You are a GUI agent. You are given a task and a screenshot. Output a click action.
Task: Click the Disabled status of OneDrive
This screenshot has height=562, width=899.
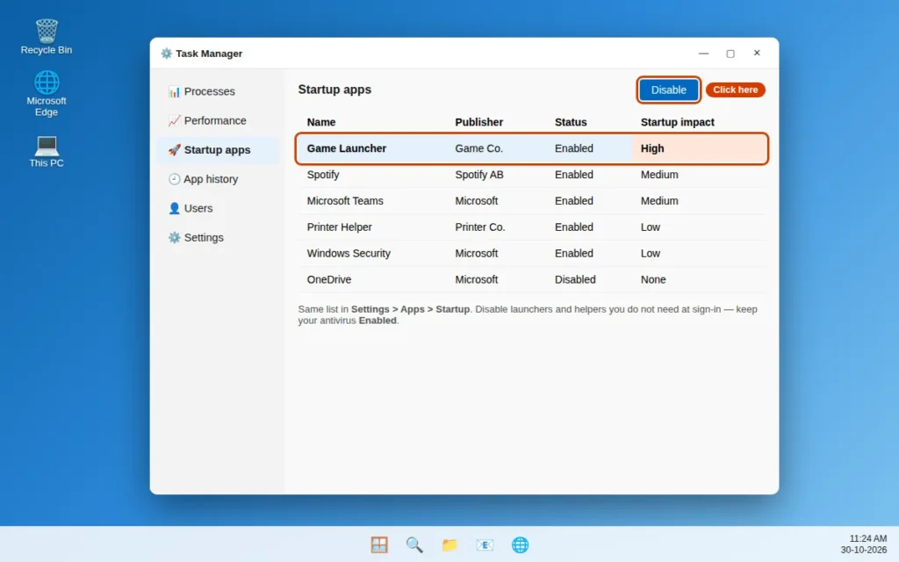575,280
